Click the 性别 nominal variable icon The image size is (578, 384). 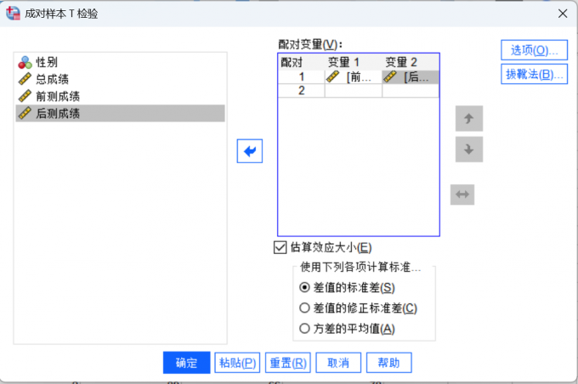point(25,63)
